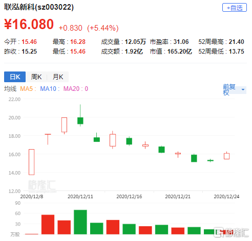Click the 成交量 value 12.05万

135,42
